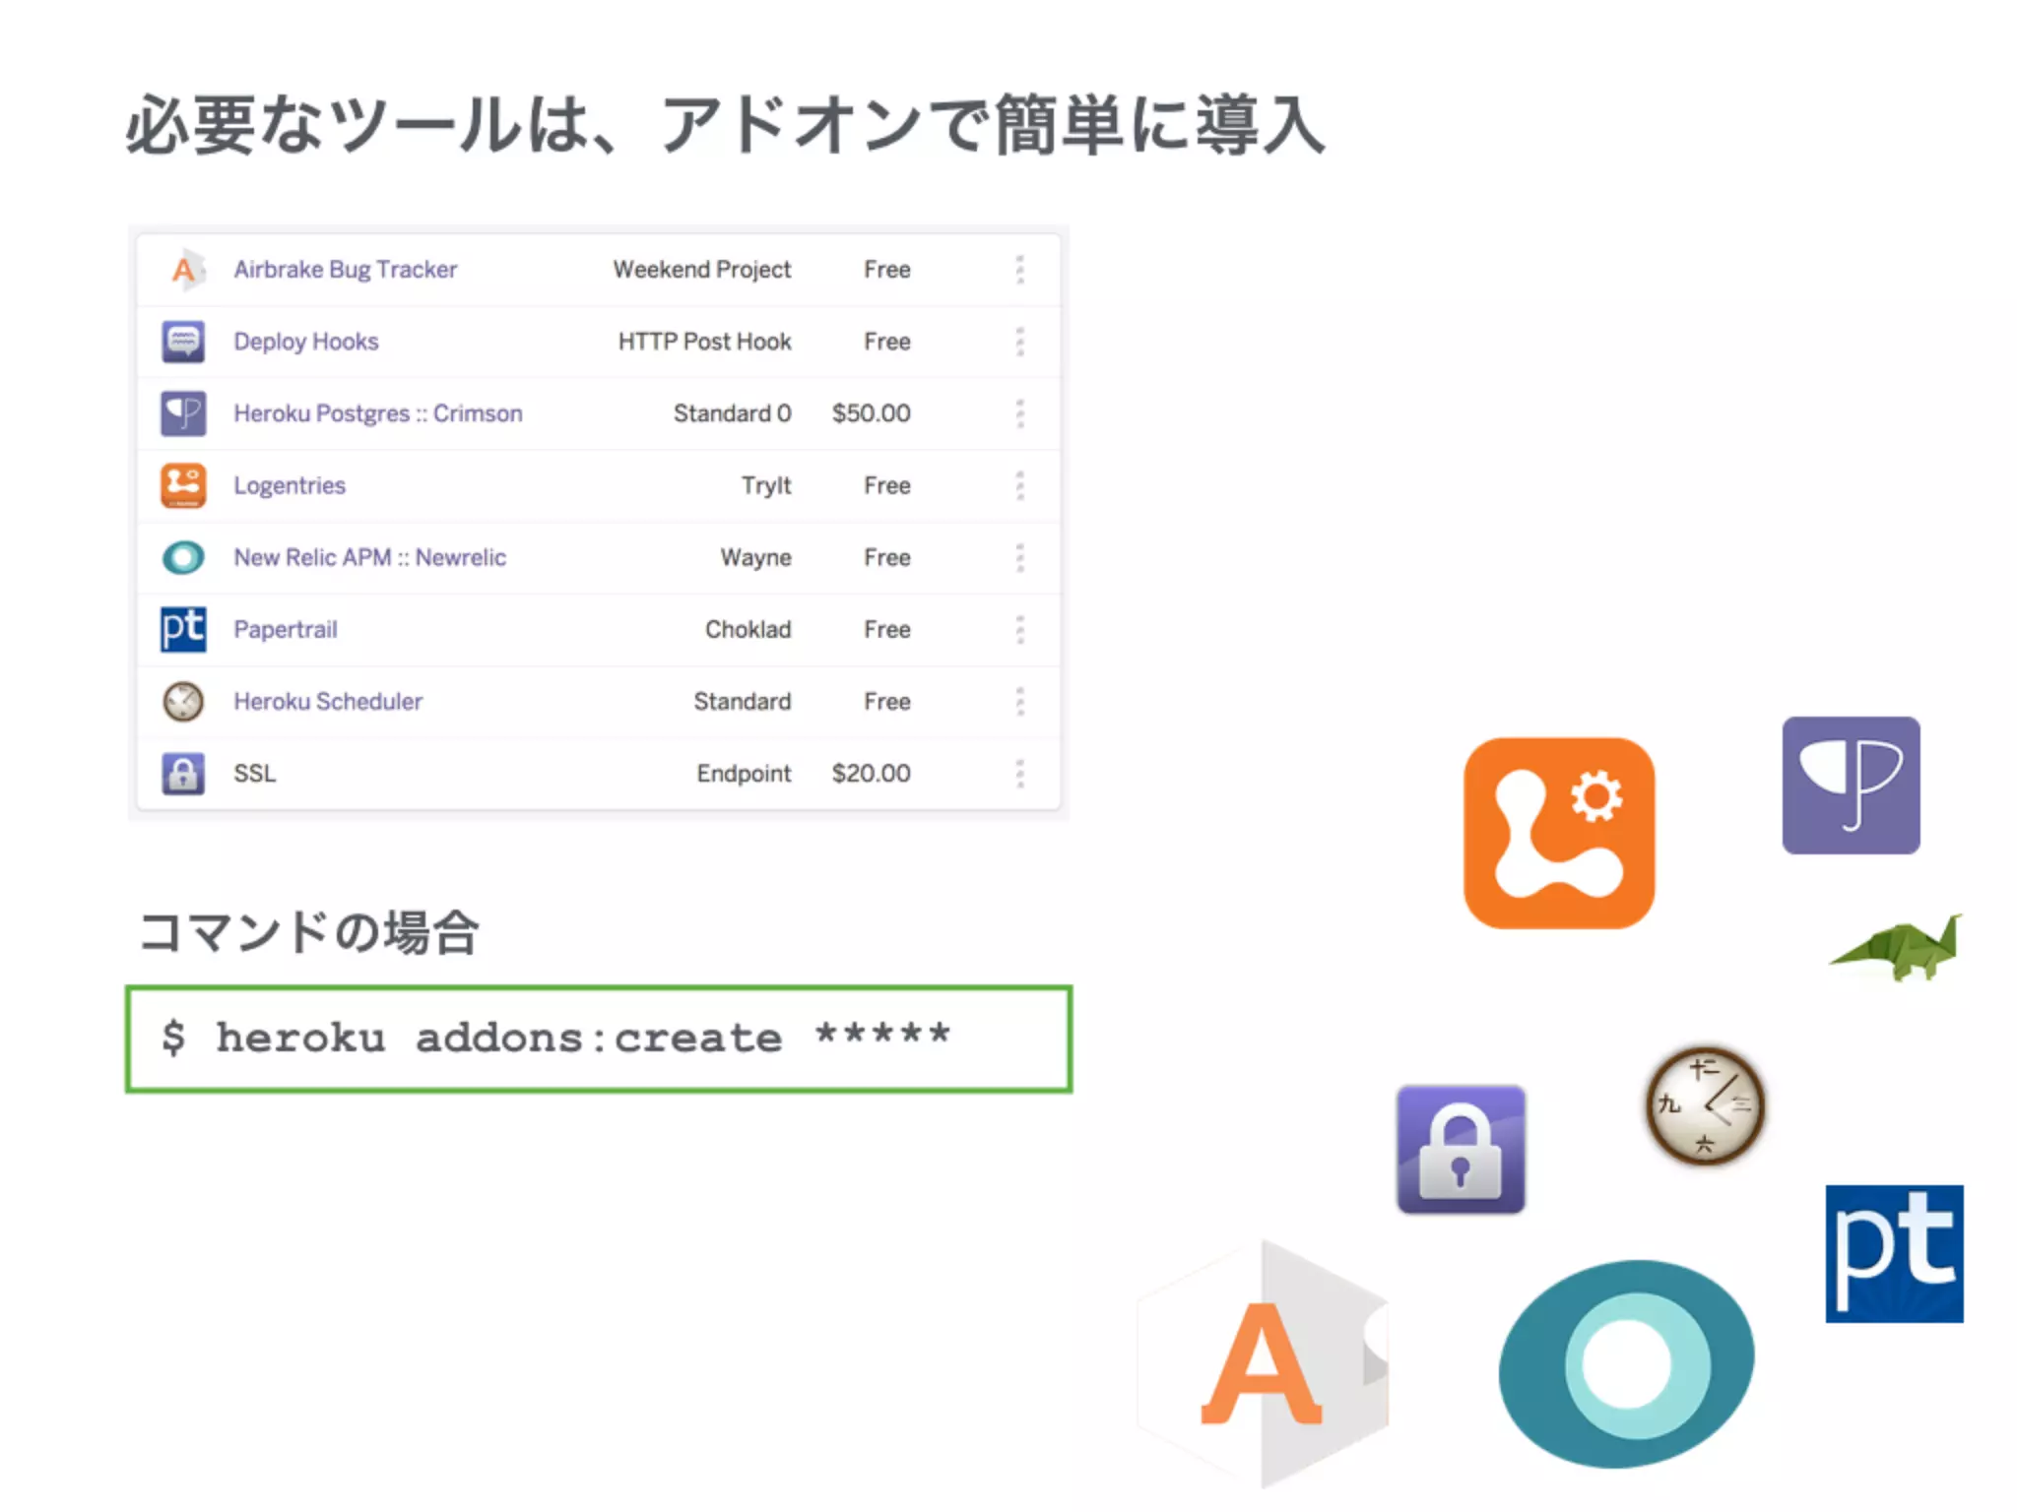Open options menu for Airbrake Bug Tracker row
This screenshot has height=1512, width=2017.
tap(1020, 270)
